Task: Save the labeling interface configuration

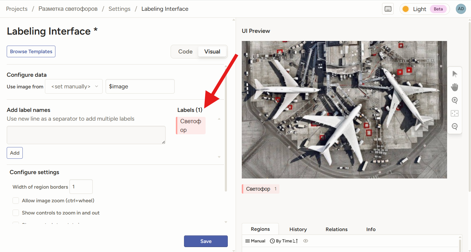Action: click(x=206, y=241)
